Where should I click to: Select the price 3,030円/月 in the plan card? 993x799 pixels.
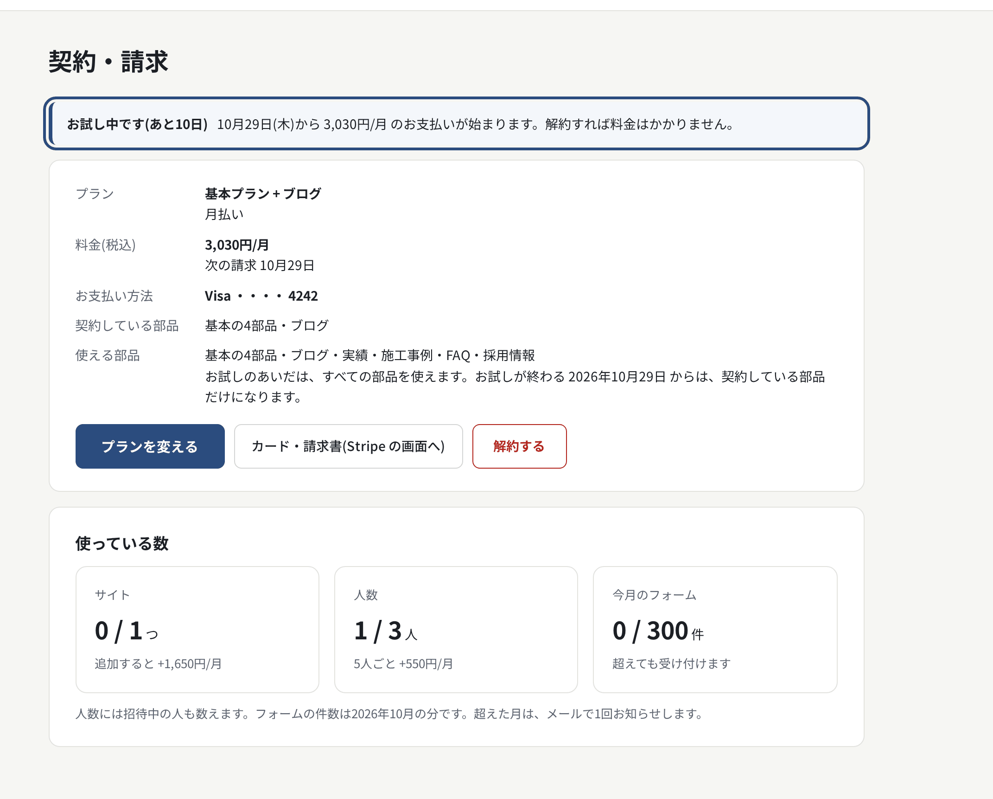tap(237, 245)
